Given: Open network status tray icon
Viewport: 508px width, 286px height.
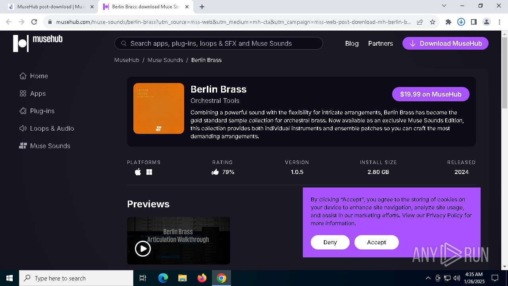Looking at the screenshot, I should tap(447, 278).
